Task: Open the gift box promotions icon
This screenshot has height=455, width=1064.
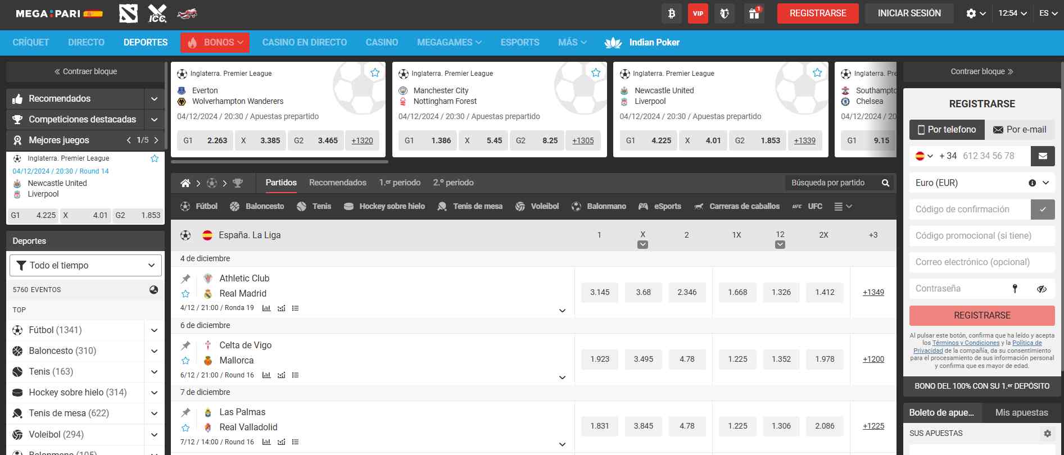Action: click(x=754, y=13)
